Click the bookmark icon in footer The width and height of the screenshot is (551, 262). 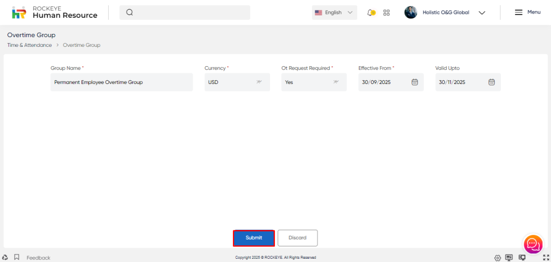(x=17, y=258)
